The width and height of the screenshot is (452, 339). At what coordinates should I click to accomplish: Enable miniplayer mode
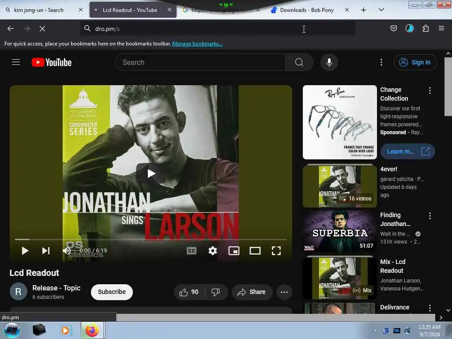234,251
